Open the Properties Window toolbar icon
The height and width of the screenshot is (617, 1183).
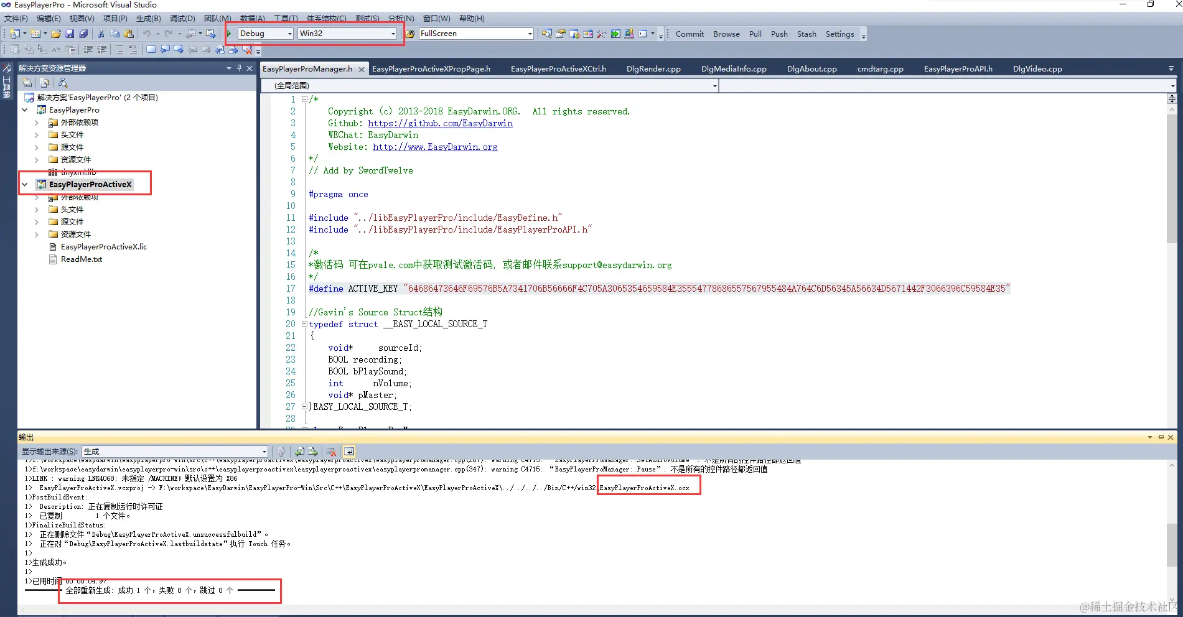(560, 34)
